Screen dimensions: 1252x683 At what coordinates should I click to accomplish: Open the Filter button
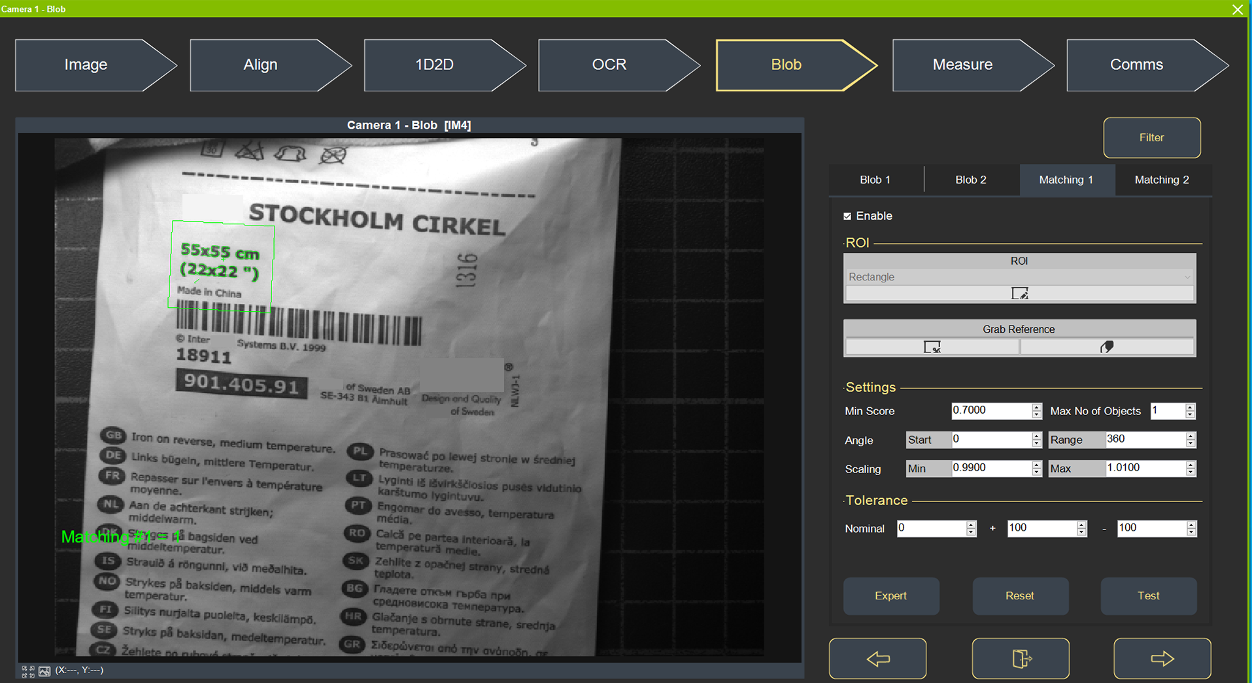point(1152,138)
